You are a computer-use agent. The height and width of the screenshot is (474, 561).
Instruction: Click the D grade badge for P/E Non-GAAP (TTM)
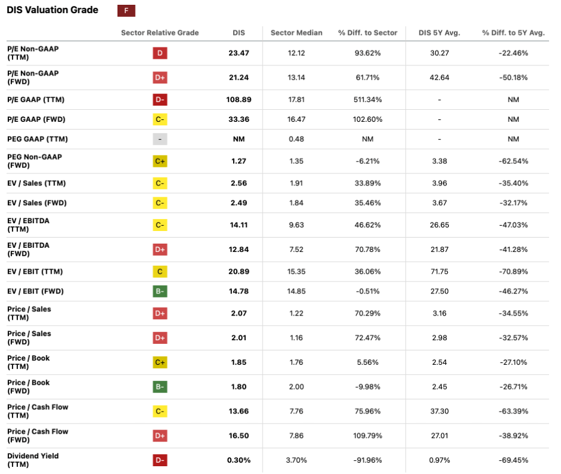[x=159, y=53]
